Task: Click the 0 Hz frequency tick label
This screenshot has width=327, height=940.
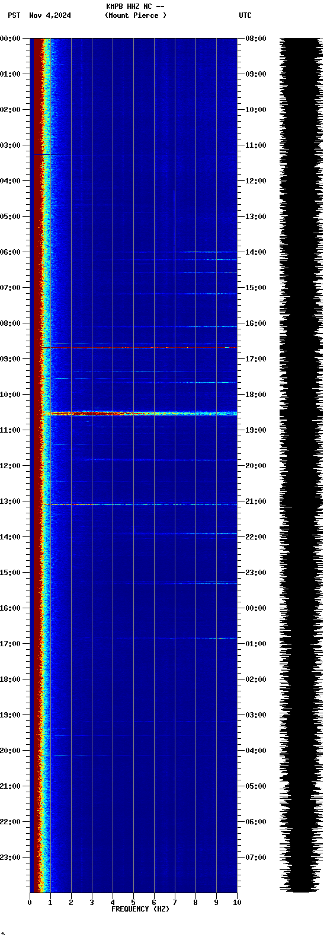Action: [30, 903]
